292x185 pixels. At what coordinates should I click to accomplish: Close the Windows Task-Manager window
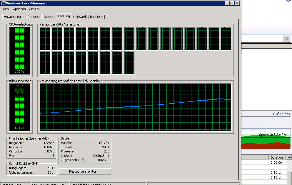point(237,3)
